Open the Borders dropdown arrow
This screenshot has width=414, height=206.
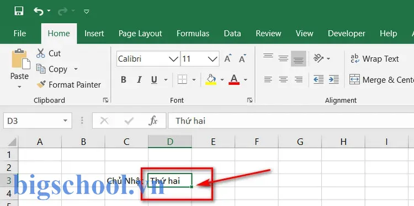(x=194, y=79)
